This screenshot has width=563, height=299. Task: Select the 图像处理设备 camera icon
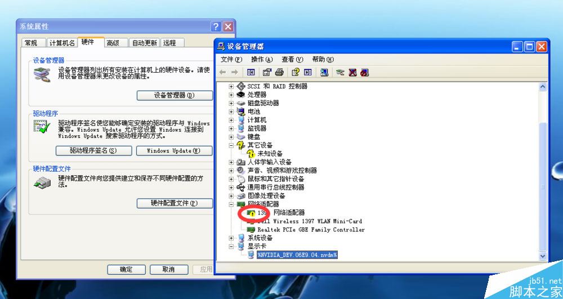[241, 195]
